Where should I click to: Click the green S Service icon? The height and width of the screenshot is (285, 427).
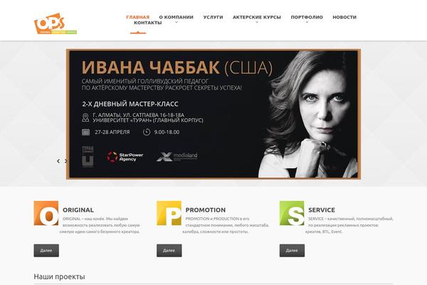[292, 213]
